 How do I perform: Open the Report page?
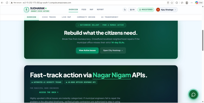(100, 10)
